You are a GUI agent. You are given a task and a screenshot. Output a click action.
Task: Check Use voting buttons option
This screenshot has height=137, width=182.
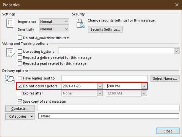[x=20, y=51]
